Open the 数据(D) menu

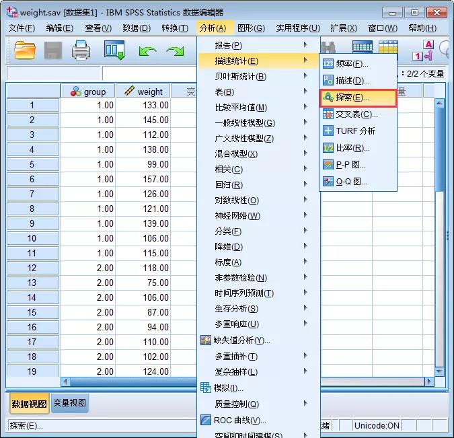(137, 28)
